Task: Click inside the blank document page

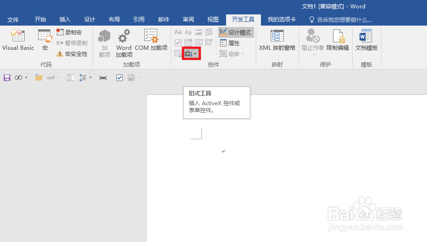Action: click(x=287, y=168)
